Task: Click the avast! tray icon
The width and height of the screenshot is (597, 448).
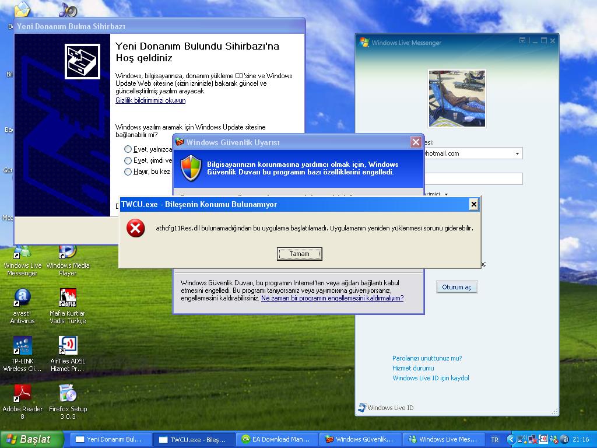Action: tap(564, 439)
